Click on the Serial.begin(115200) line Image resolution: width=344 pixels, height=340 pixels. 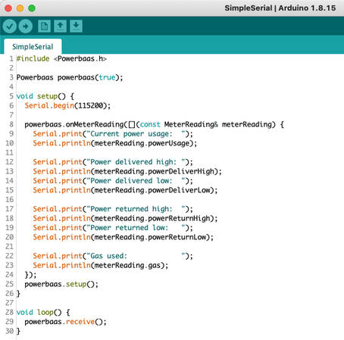67,105
